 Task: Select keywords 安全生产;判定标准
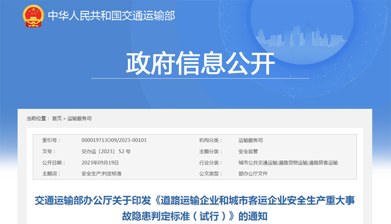[x=102, y=174]
